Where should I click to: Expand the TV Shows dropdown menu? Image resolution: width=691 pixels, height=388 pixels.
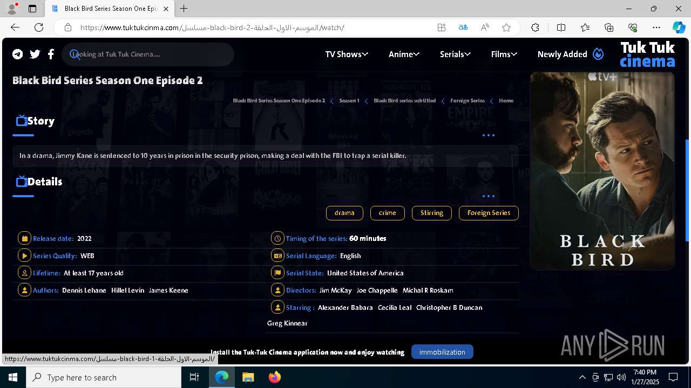pyautogui.click(x=347, y=54)
